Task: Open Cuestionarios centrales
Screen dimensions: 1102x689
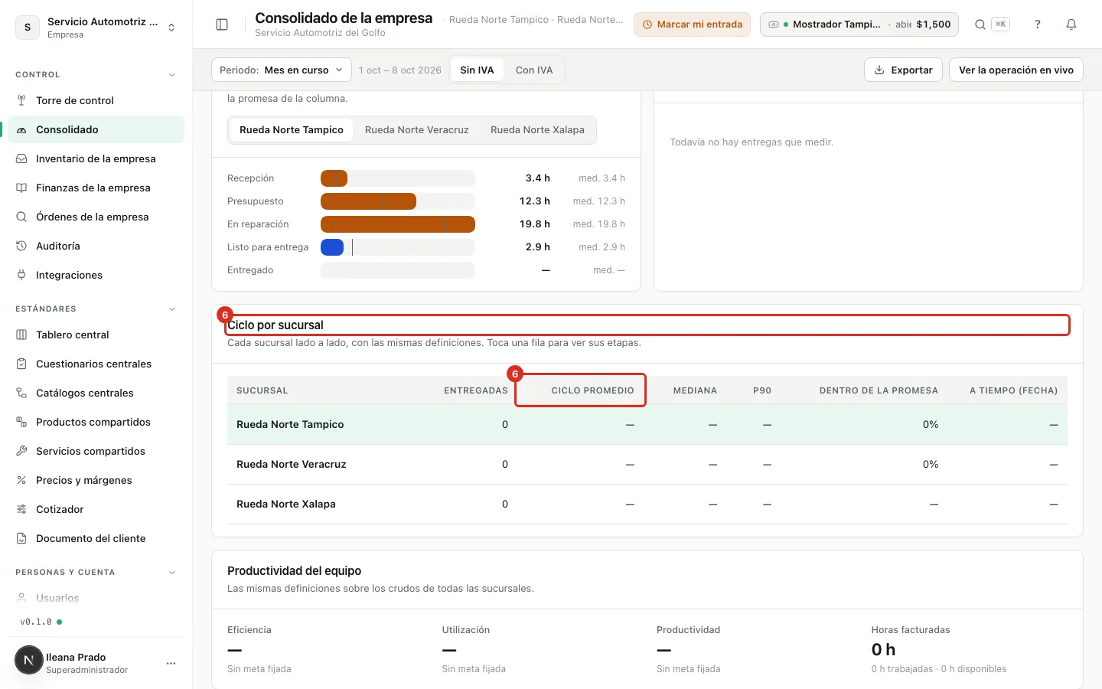Action: click(96, 364)
